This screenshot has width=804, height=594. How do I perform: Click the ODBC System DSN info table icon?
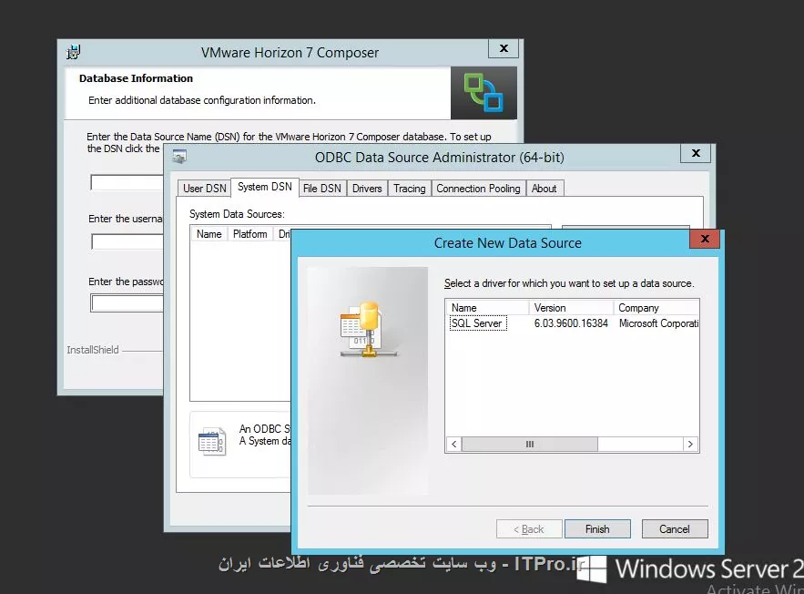click(x=212, y=441)
